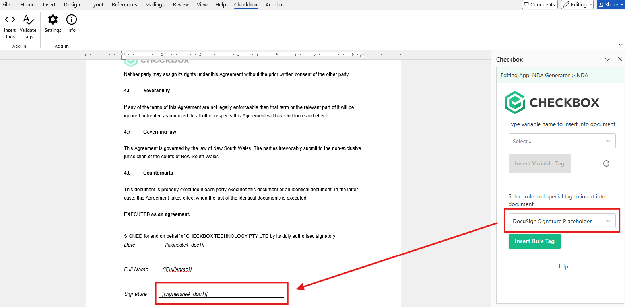Switch to the Layout tab
The height and width of the screenshot is (307, 625).
pos(96,5)
